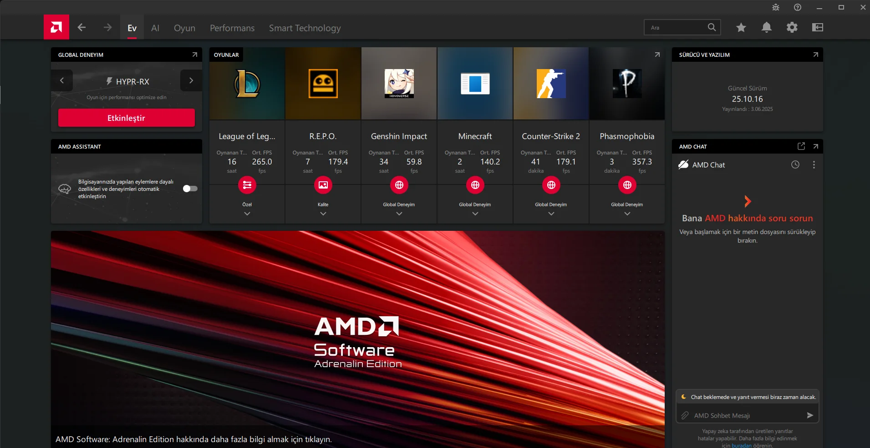The height and width of the screenshot is (448, 870).
Task: Click R.E.P.O. Kalite profile icon
Action: coord(323,185)
